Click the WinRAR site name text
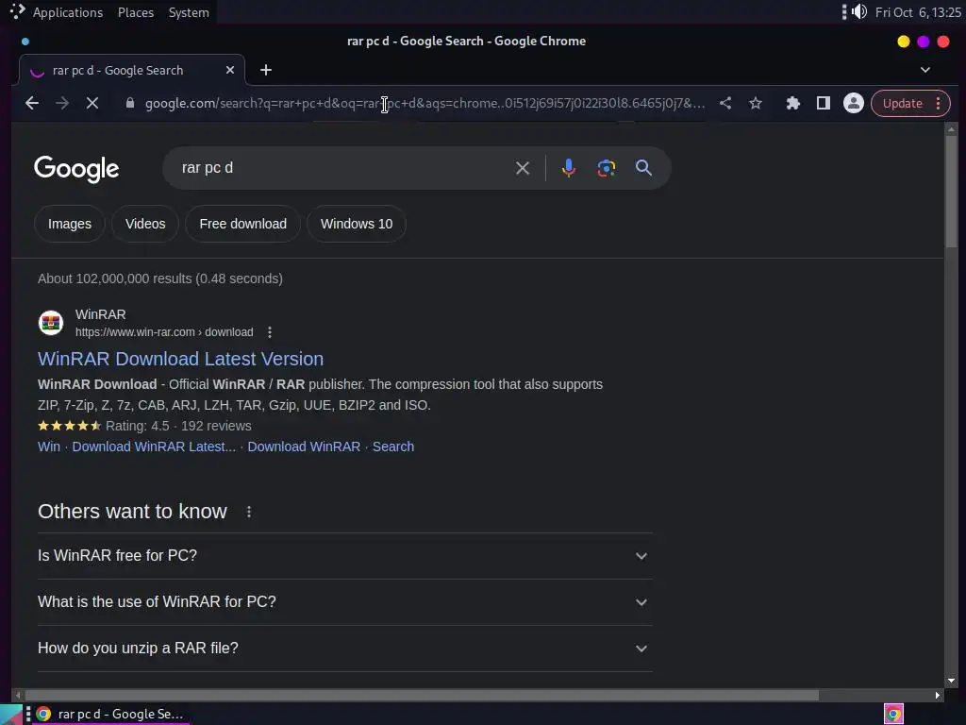The image size is (966, 725). coord(100,314)
